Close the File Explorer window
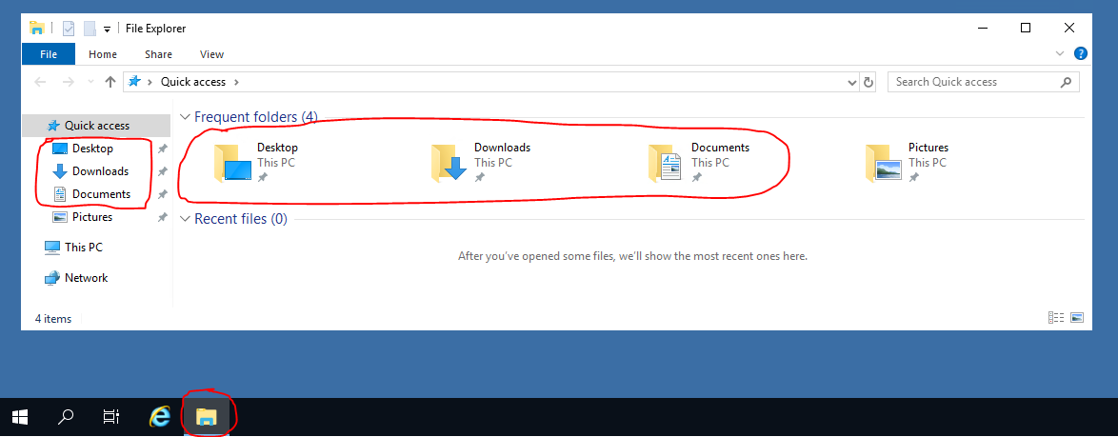1118x437 pixels. tap(1068, 28)
